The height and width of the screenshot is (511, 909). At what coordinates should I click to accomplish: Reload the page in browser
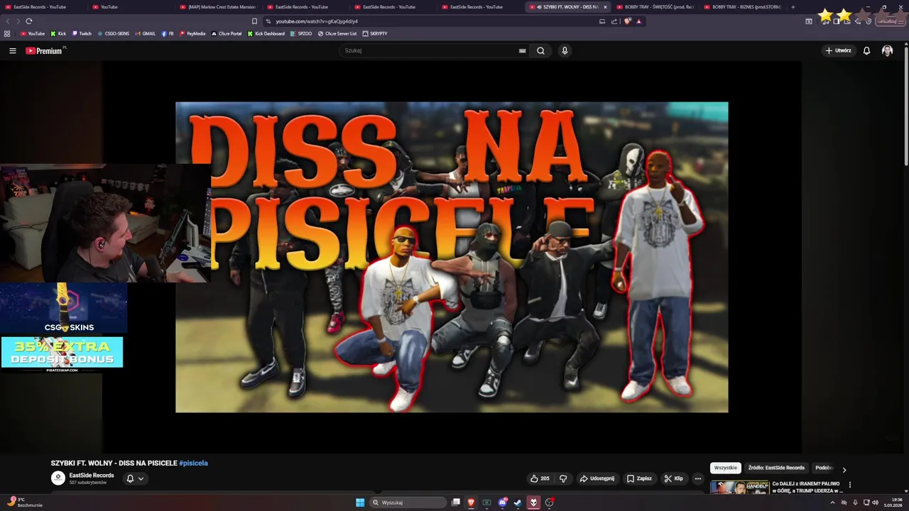(28, 21)
